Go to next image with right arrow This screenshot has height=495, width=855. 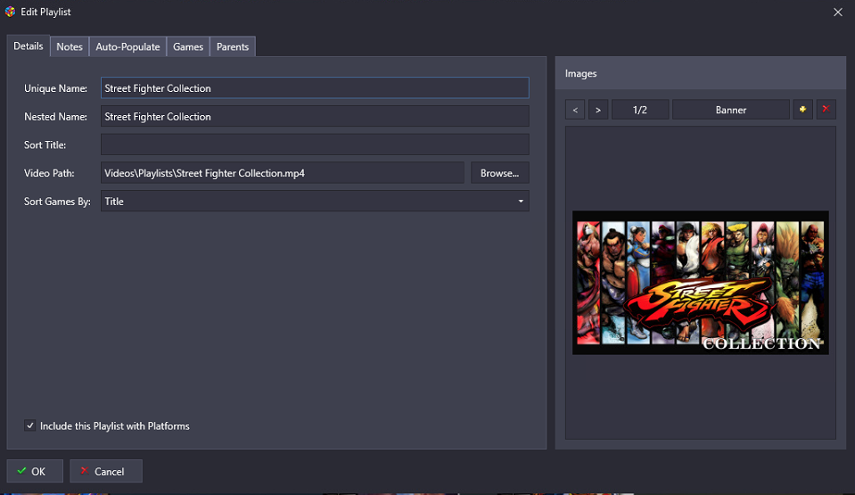click(598, 110)
